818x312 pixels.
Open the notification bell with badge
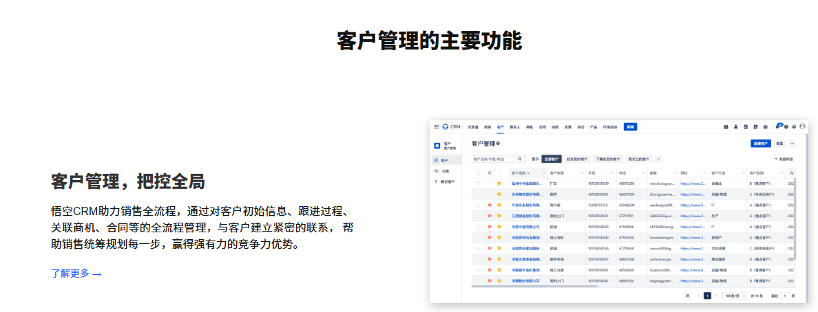(x=777, y=126)
